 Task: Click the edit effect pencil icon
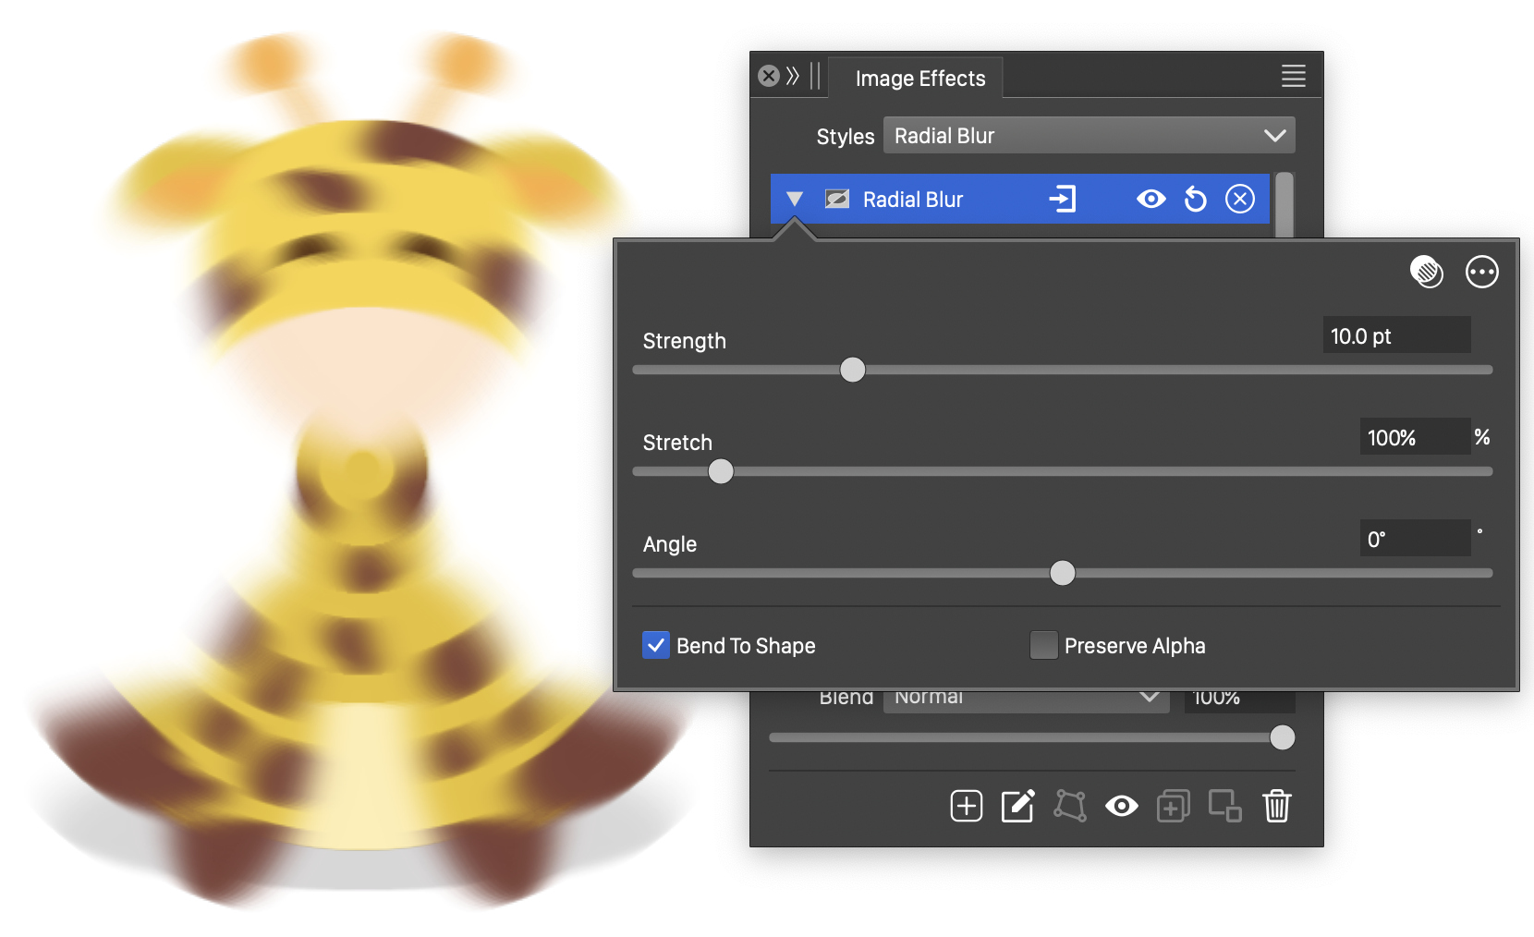1017,806
